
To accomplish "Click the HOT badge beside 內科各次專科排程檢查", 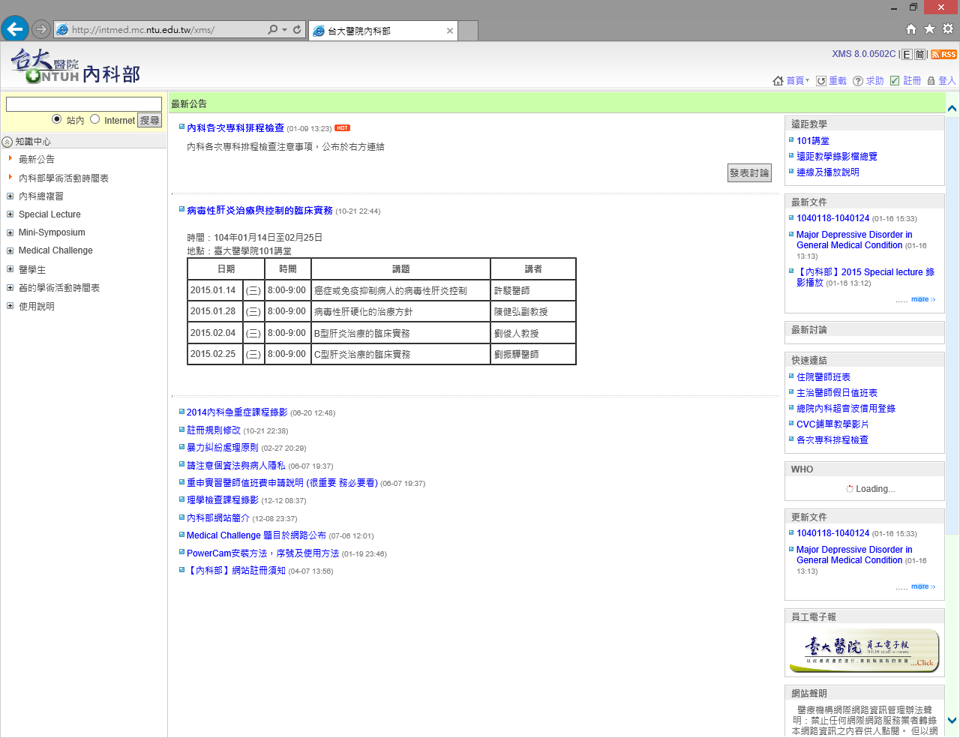I will point(342,128).
